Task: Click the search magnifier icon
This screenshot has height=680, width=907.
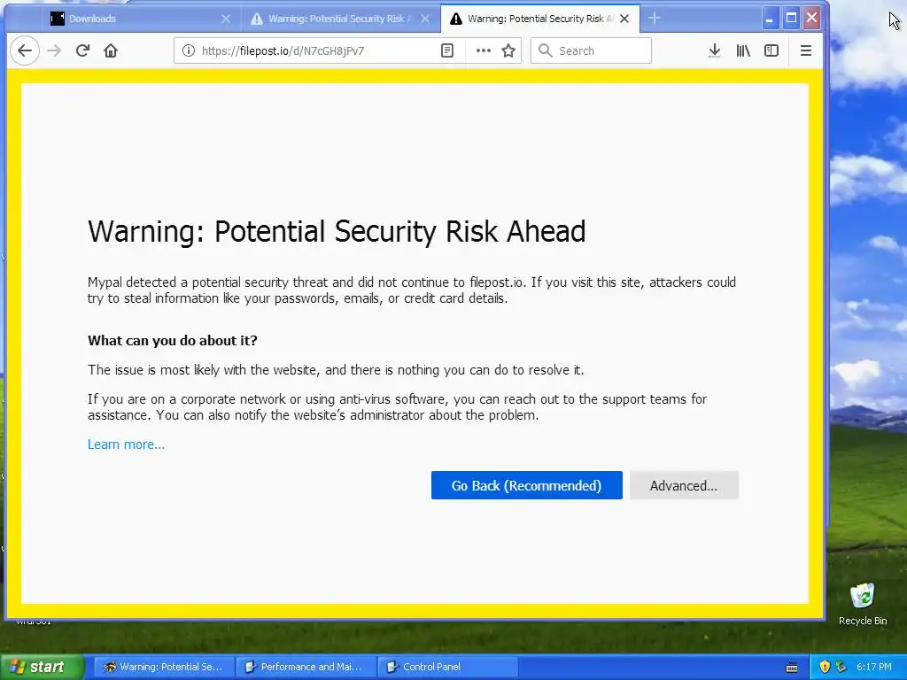Action: (545, 50)
